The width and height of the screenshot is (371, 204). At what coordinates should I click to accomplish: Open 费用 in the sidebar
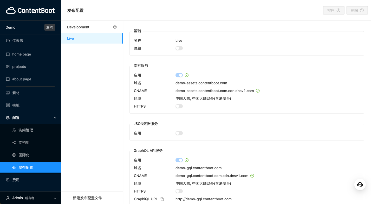(x=30, y=180)
